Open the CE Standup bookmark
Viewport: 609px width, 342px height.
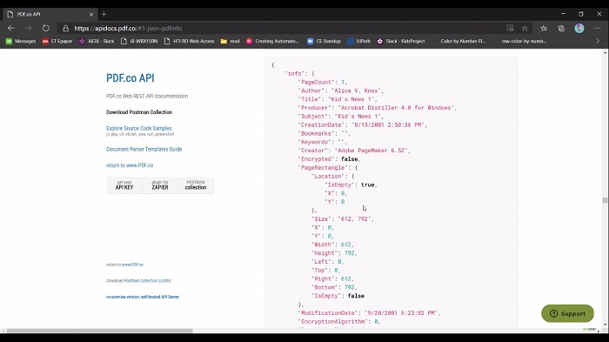pos(324,41)
